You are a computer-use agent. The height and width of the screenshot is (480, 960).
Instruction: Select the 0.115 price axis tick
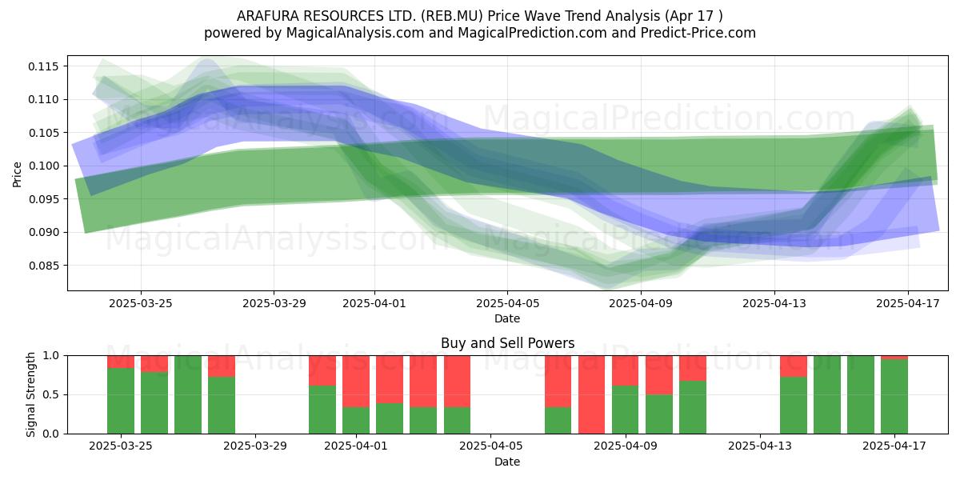click(x=45, y=66)
